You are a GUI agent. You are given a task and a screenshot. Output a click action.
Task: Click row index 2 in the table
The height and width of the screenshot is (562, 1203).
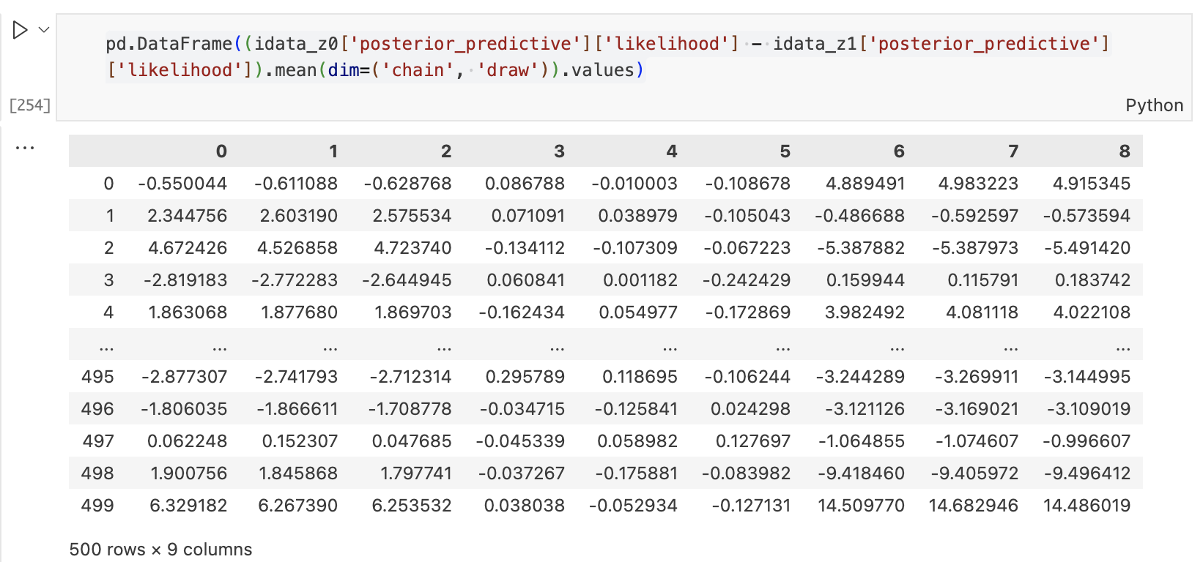tap(108, 248)
